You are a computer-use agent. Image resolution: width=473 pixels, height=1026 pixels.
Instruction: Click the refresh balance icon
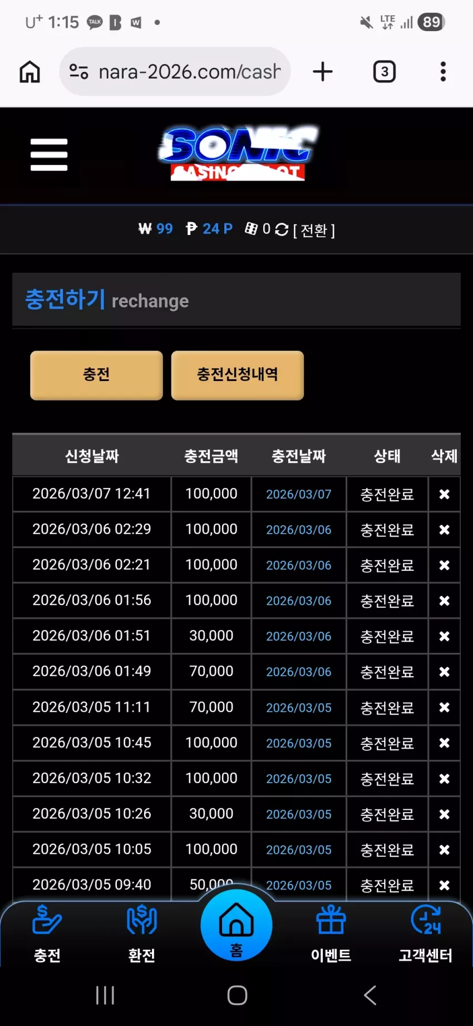coord(282,229)
